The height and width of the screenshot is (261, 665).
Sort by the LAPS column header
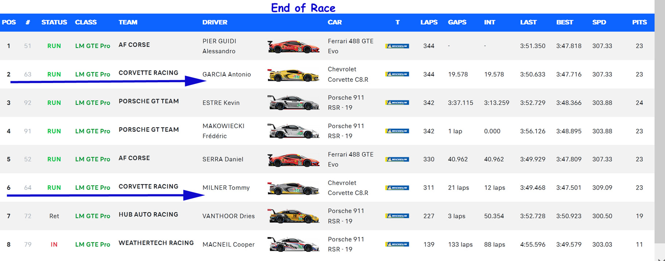(429, 22)
